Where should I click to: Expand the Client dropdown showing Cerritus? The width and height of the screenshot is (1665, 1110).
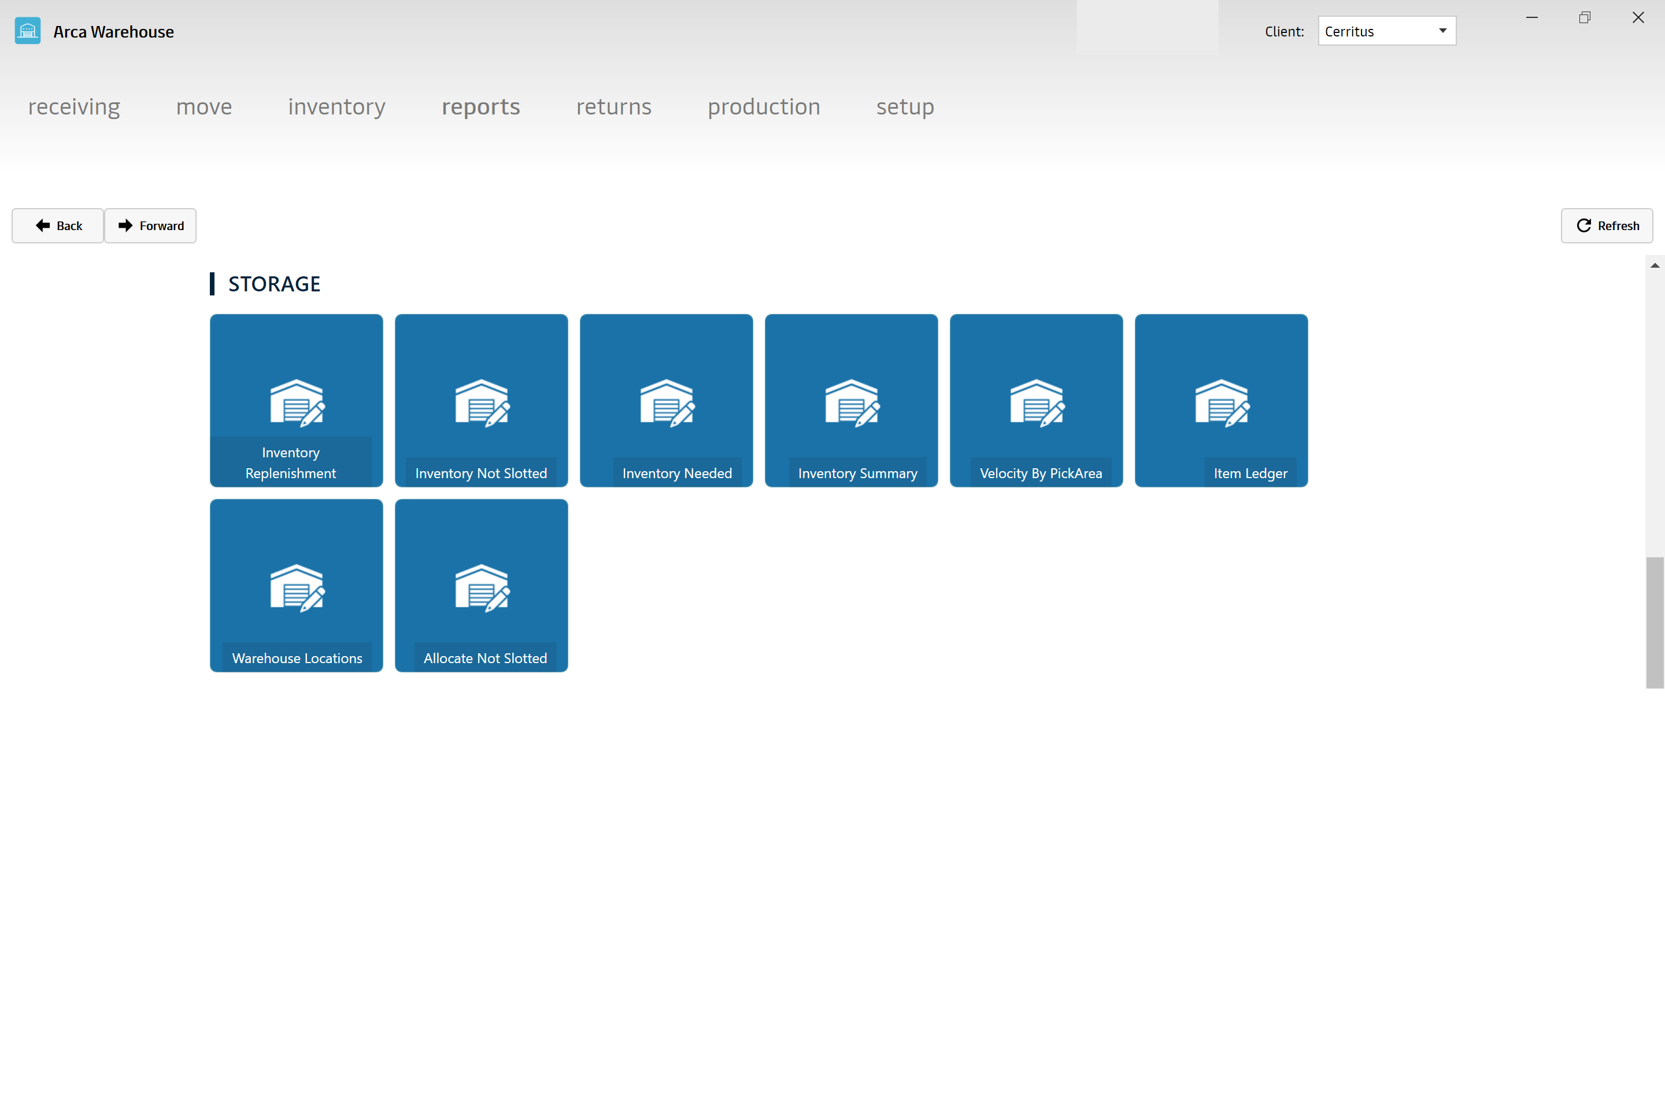pos(1387,31)
